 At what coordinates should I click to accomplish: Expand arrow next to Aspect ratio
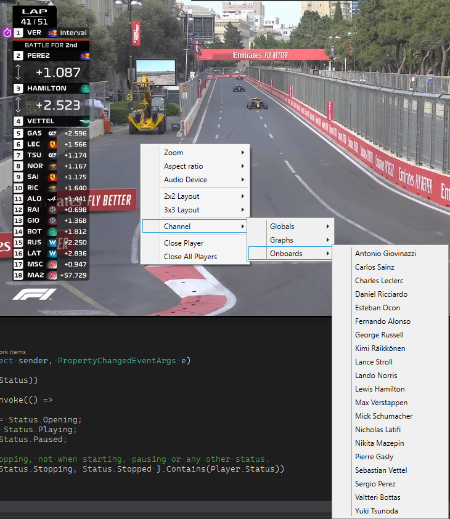click(x=243, y=166)
